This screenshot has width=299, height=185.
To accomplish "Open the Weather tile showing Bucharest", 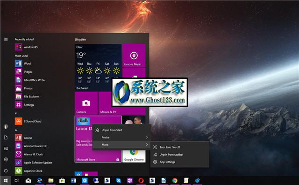I will point(98,68).
